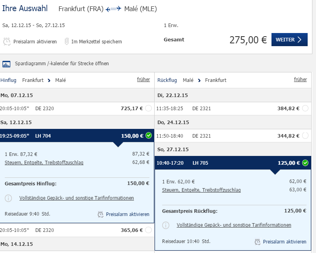The height and width of the screenshot is (253, 316).
Task: Click Gesamtpreis Rückflug amount 125,00 €
Action: (x=295, y=210)
